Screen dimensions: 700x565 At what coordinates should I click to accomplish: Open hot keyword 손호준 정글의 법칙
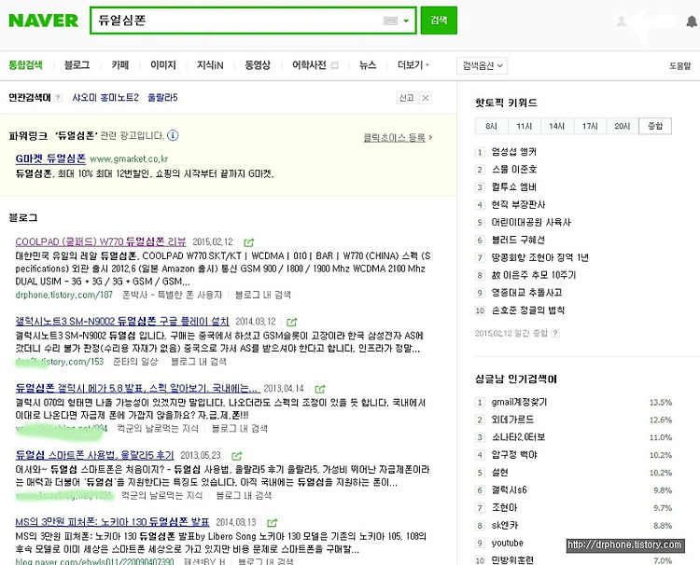[x=528, y=310]
